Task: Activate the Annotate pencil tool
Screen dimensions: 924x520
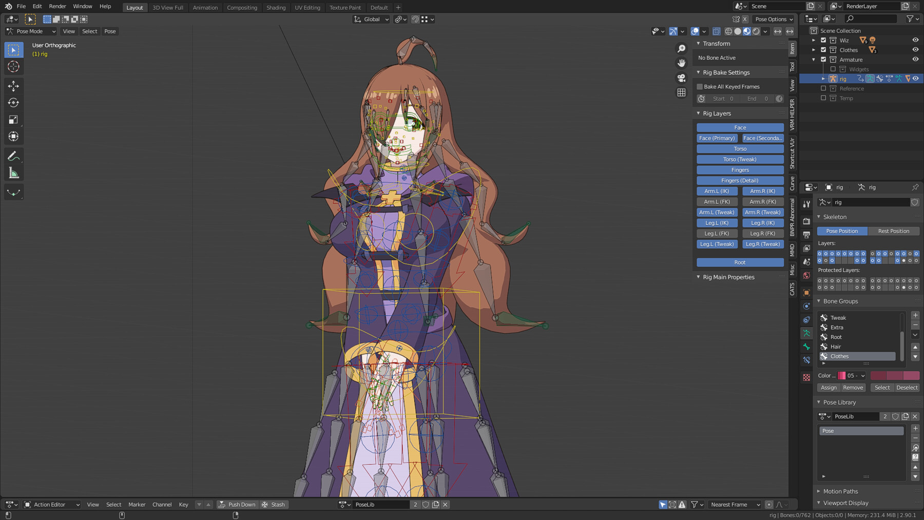Action: [x=13, y=156]
